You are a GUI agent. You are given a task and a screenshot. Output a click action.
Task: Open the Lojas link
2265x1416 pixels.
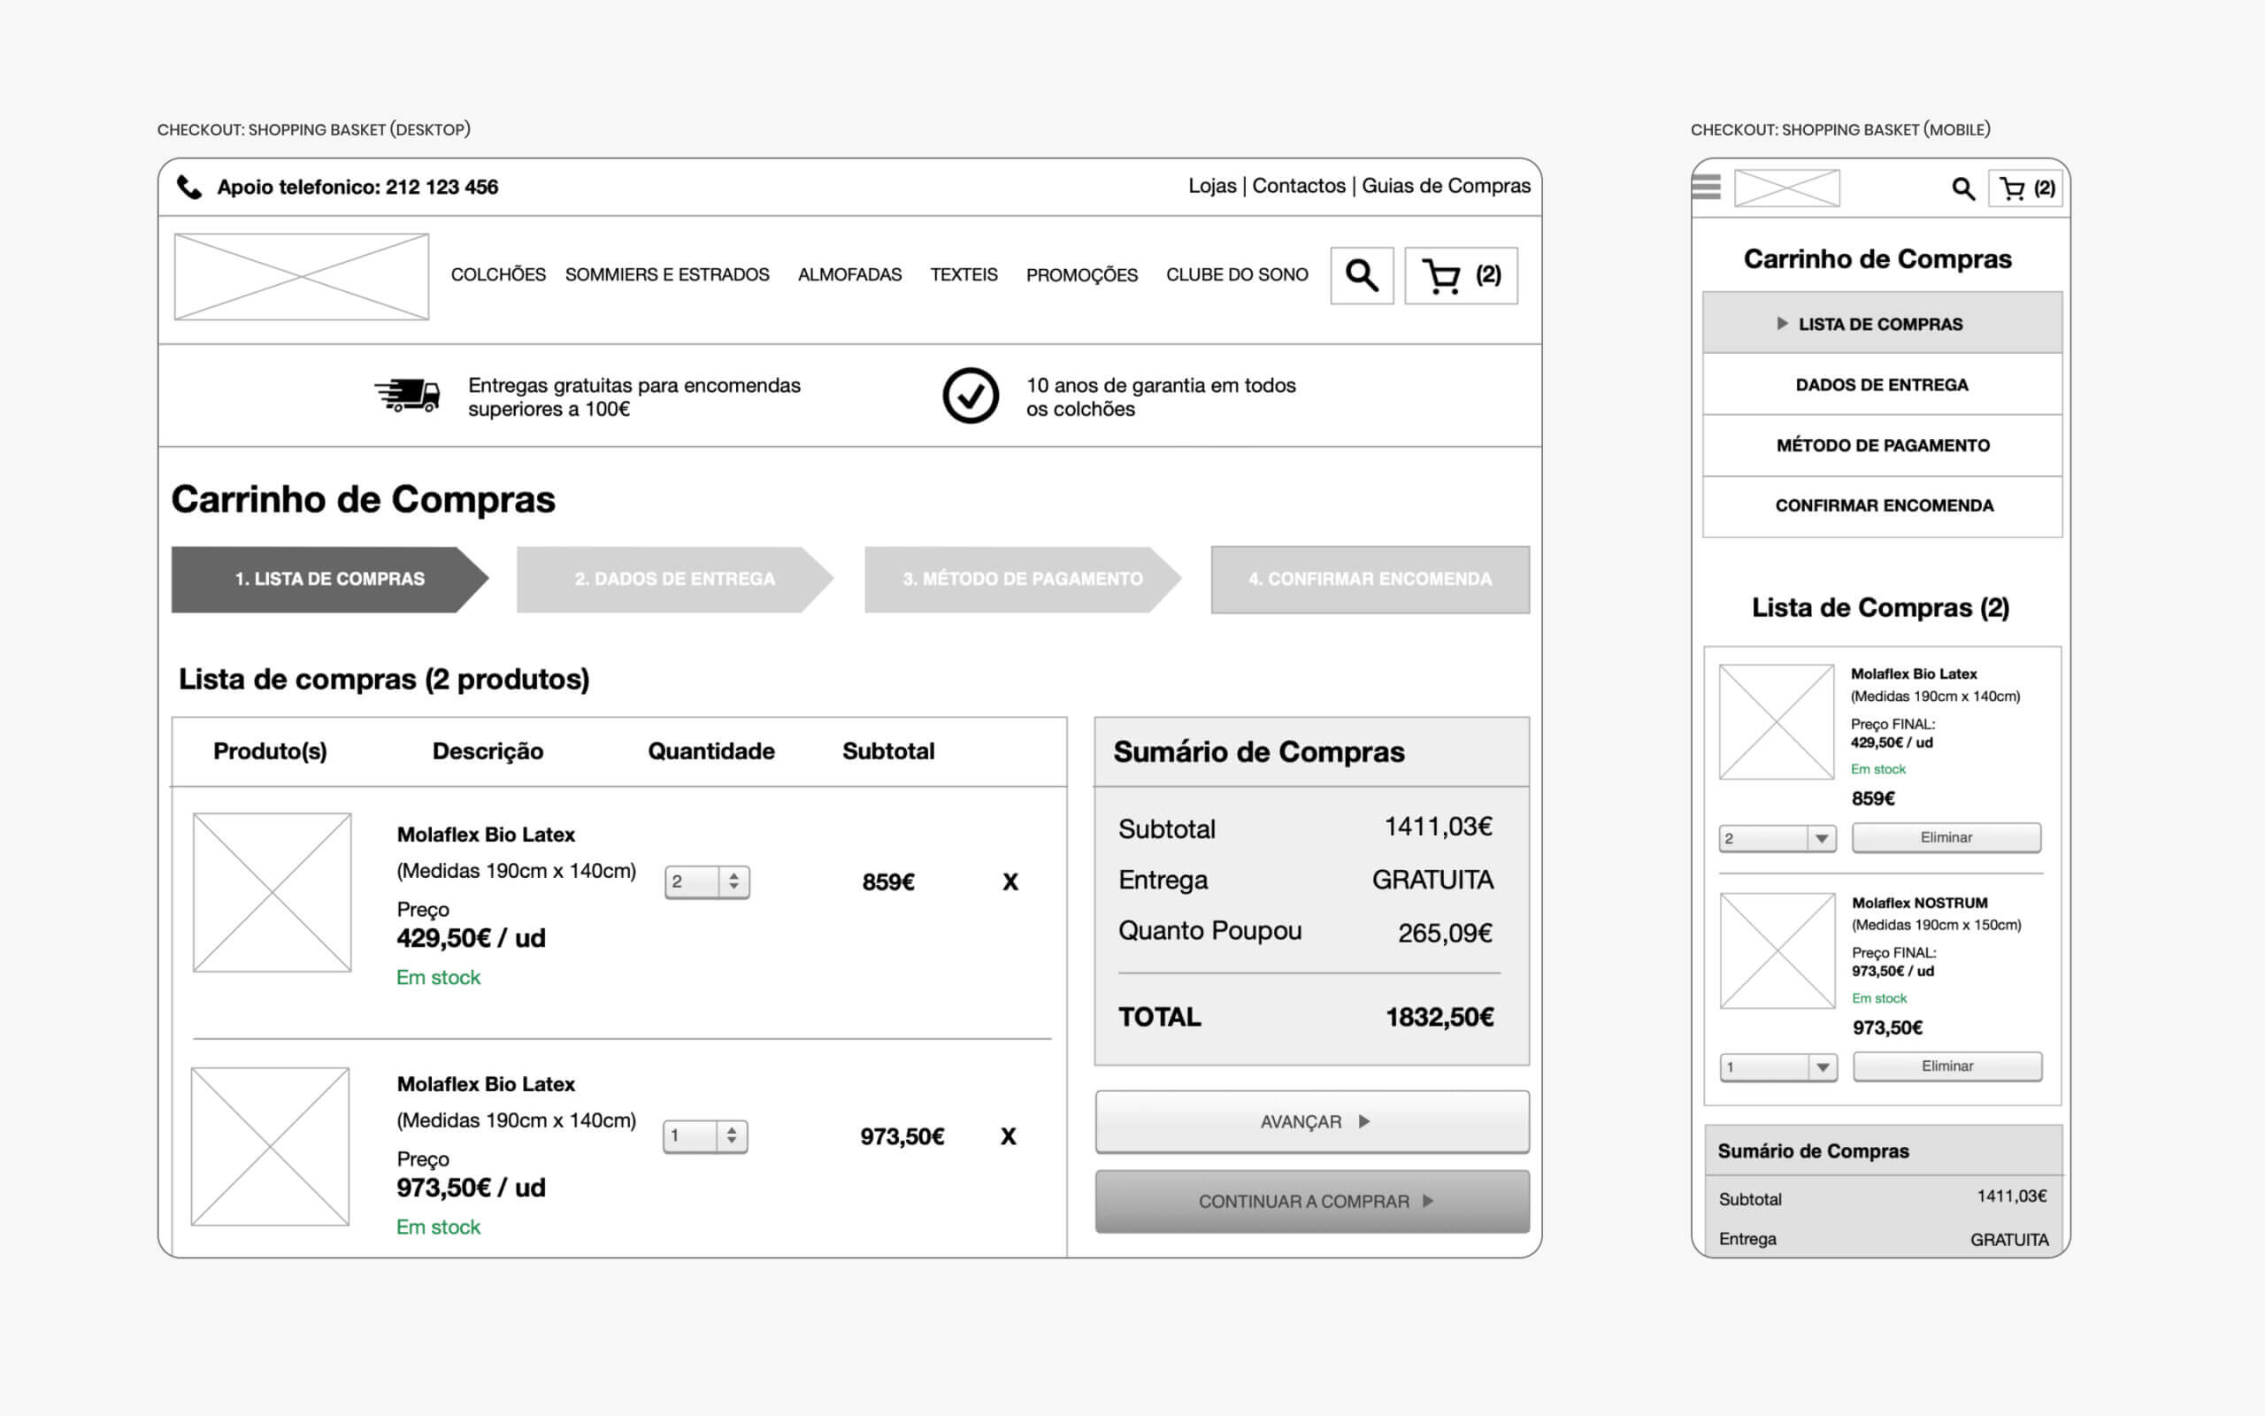click(x=1212, y=186)
